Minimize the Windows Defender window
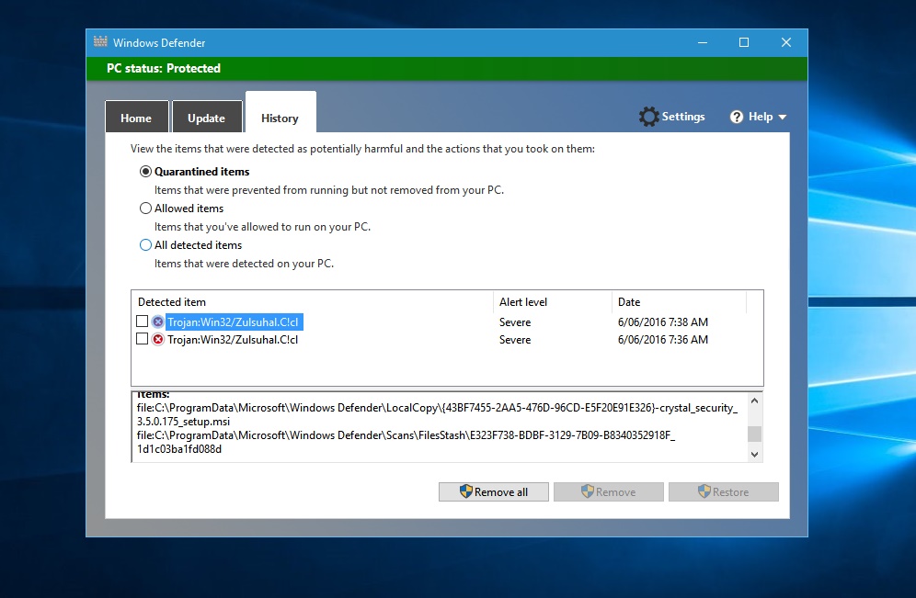The height and width of the screenshot is (598, 916). coord(703,42)
